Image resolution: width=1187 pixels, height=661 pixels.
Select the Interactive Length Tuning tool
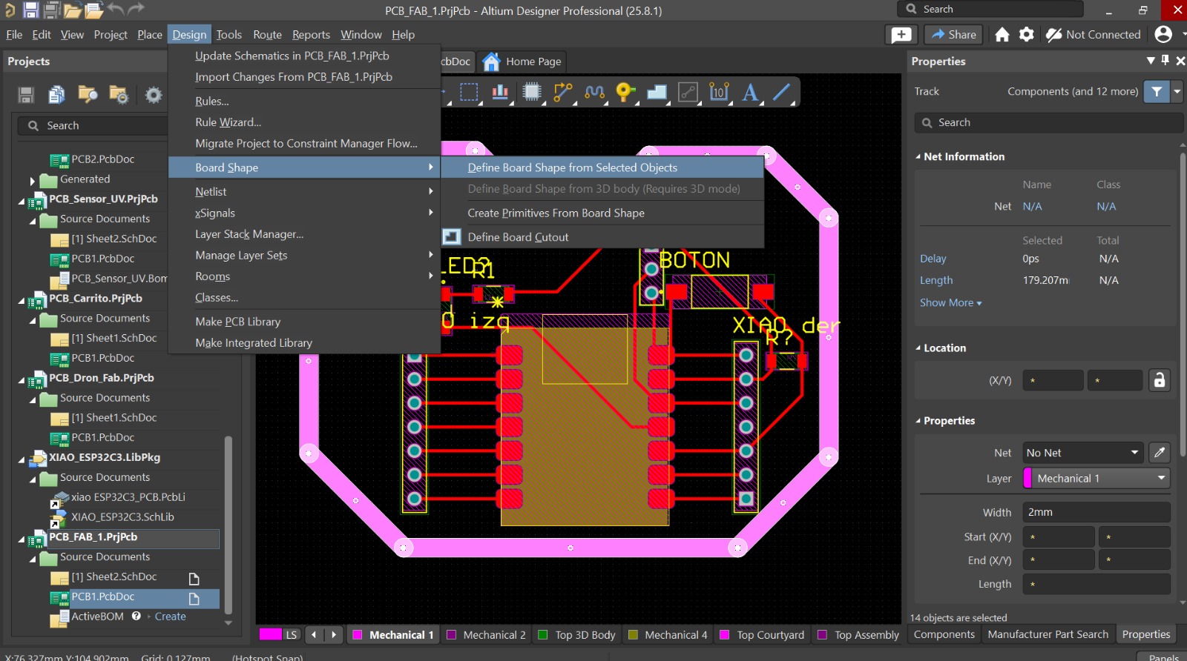594,92
